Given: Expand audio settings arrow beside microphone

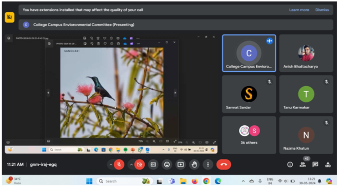Looking at the screenshot, I should (110, 164).
